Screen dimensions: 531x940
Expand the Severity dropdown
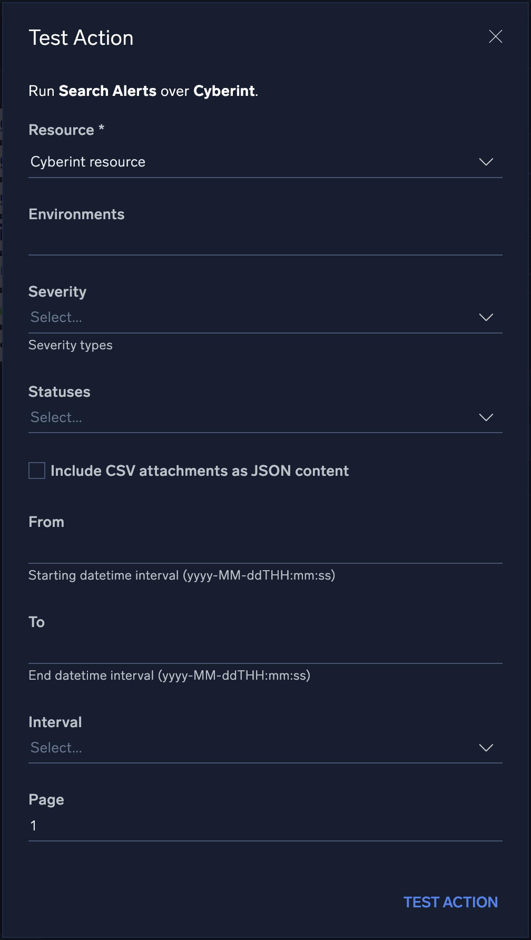[x=263, y=317]
